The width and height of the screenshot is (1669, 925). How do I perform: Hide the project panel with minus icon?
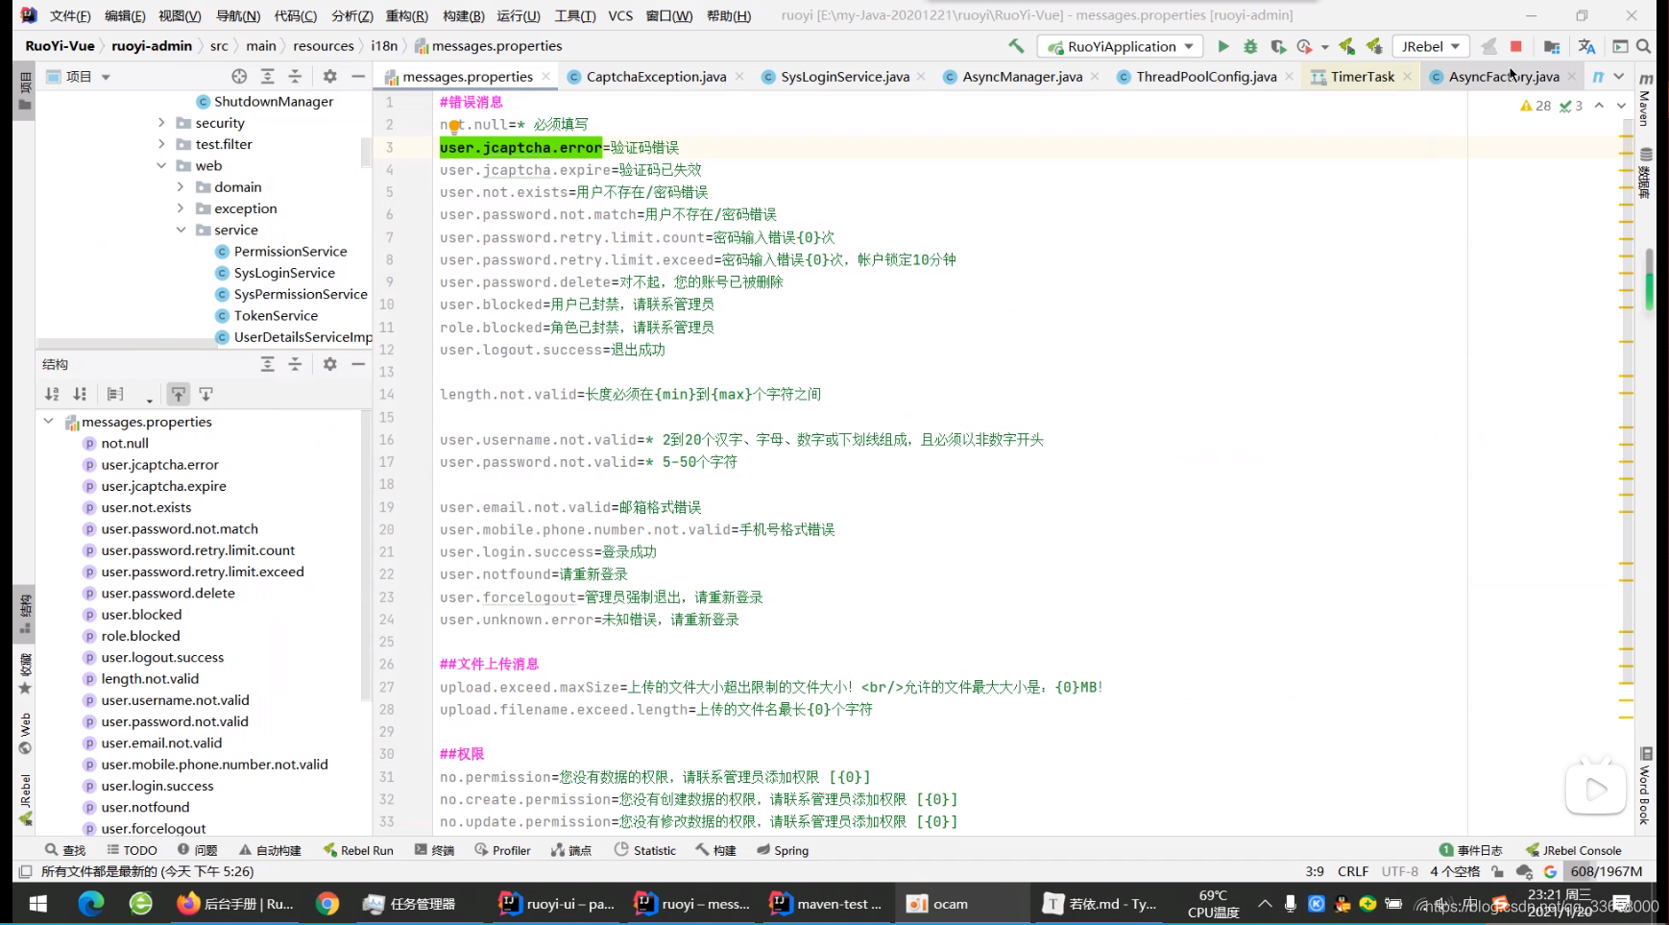pos(358,76)
